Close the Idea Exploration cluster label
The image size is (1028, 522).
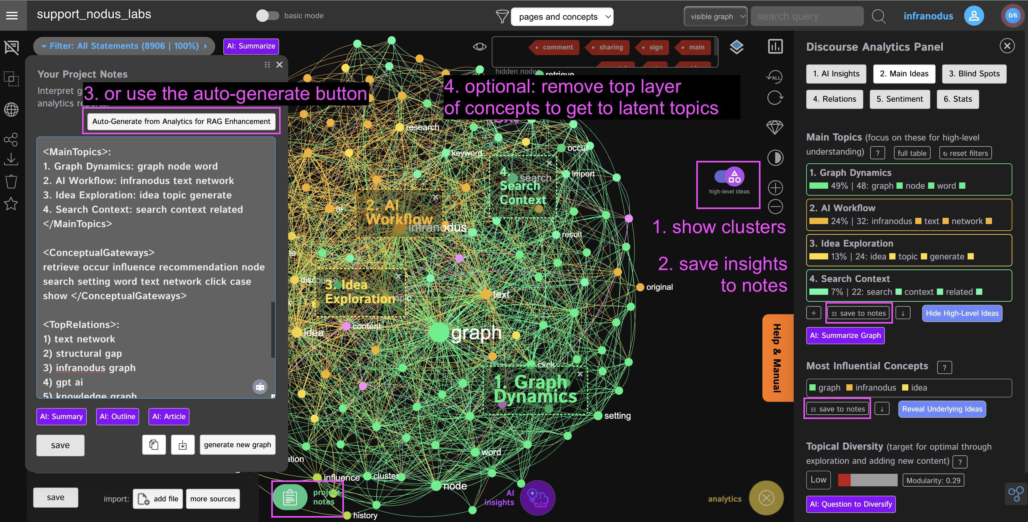click(398, 276)
